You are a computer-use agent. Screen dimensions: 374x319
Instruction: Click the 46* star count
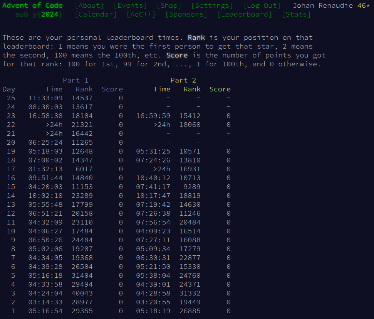pyautogui.click(x=364, y=5)
